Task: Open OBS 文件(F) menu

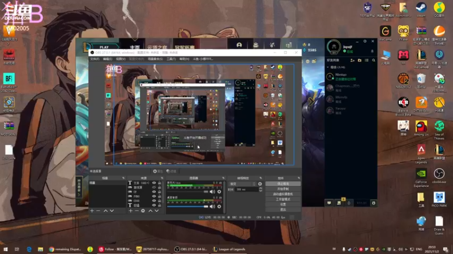Action: click(95, 59)
